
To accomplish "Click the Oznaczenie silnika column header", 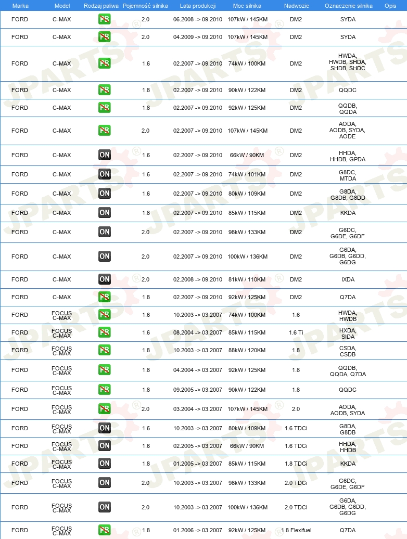I will pyautogui.click(x=349, y=6).
